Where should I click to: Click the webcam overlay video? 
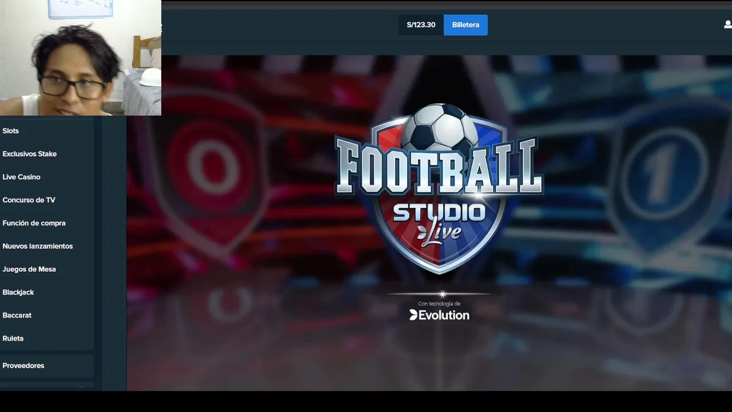click(81, 58)
